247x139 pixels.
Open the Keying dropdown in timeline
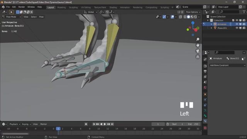(x=26, y=124)
